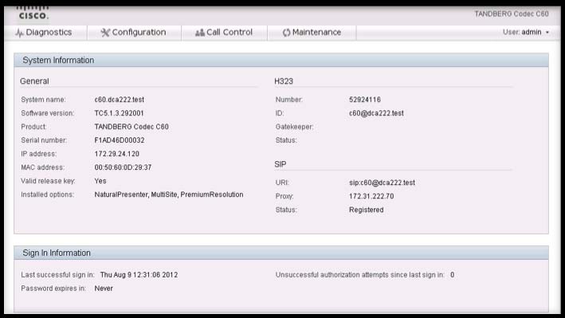Screen dimensions: 565x318
Task: Open the Diagnostics menu
Action: tap(45, 33)
